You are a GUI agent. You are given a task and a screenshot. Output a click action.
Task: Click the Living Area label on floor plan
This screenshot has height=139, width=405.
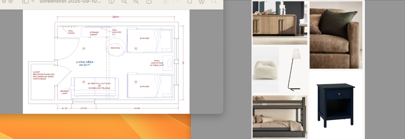click(85, 62)
